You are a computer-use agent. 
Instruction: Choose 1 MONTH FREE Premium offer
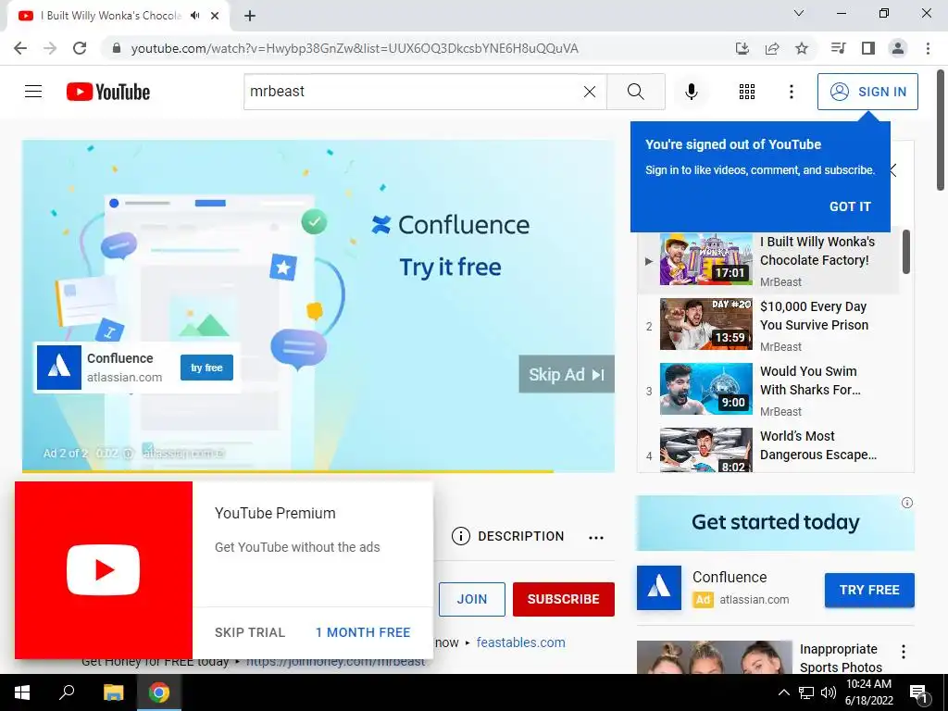pyautogui.click(x=363, y=632)
